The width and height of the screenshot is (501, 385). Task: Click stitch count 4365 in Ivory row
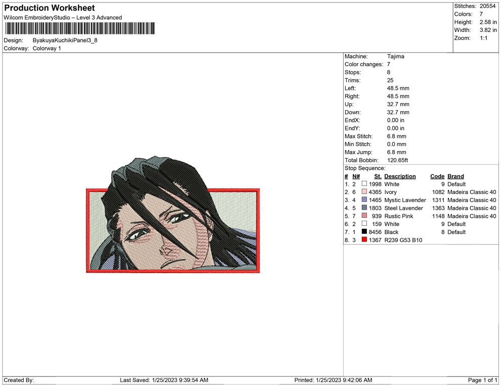(x=375, y=192)
